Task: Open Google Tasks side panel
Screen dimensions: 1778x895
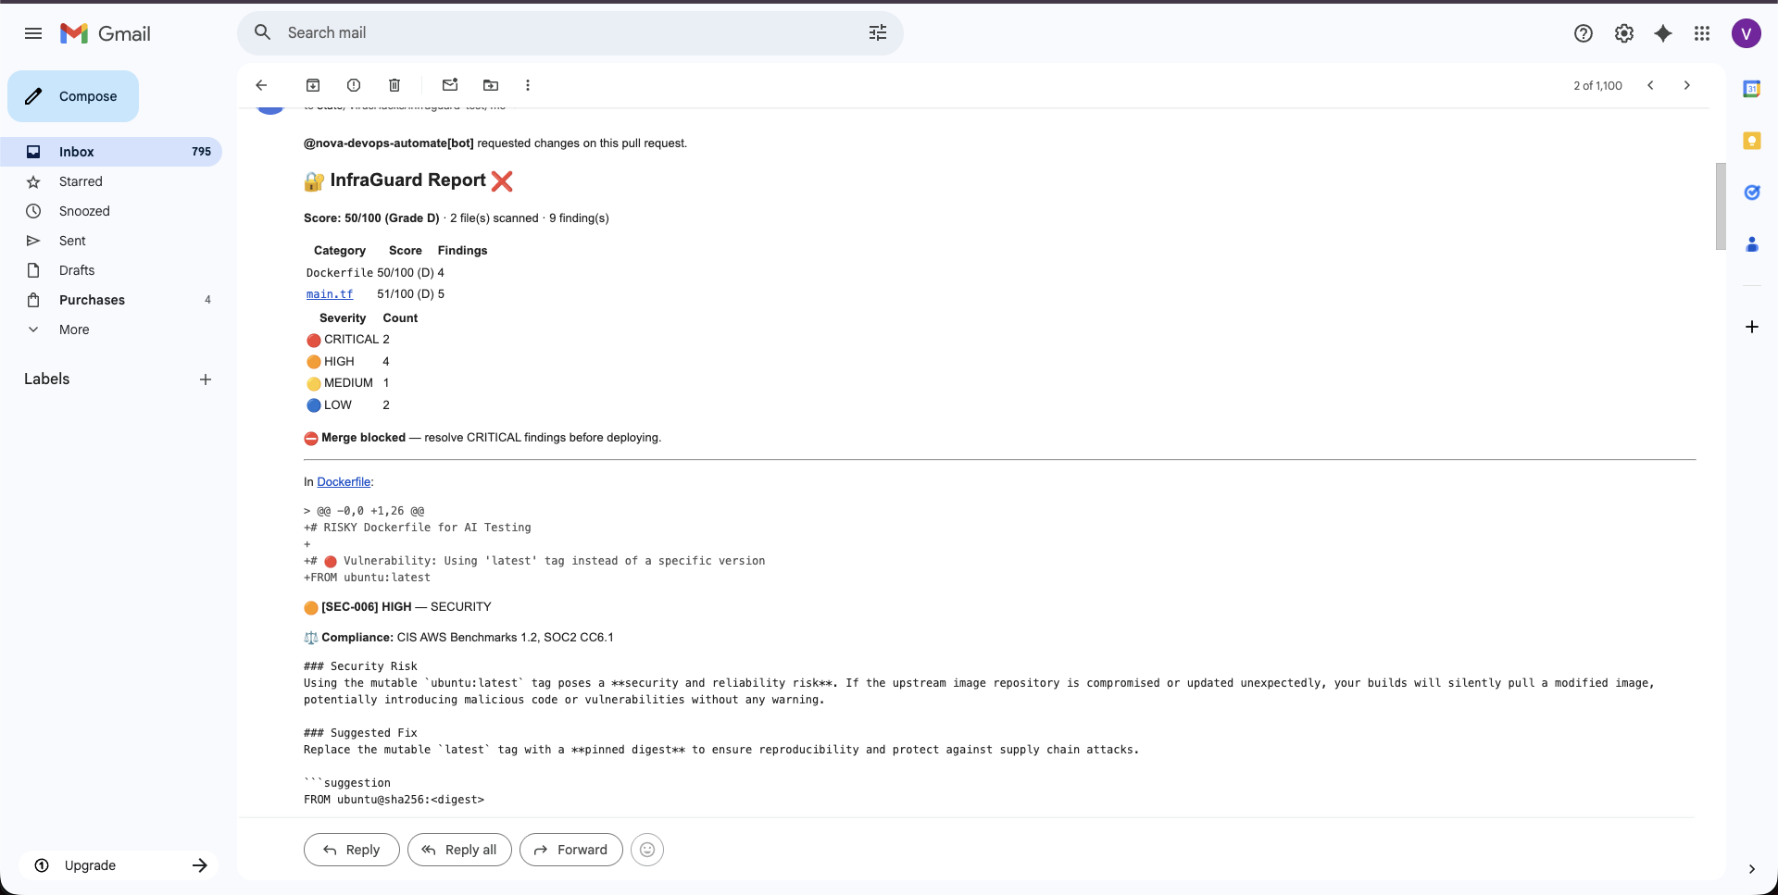Action: coord(1752,193)
